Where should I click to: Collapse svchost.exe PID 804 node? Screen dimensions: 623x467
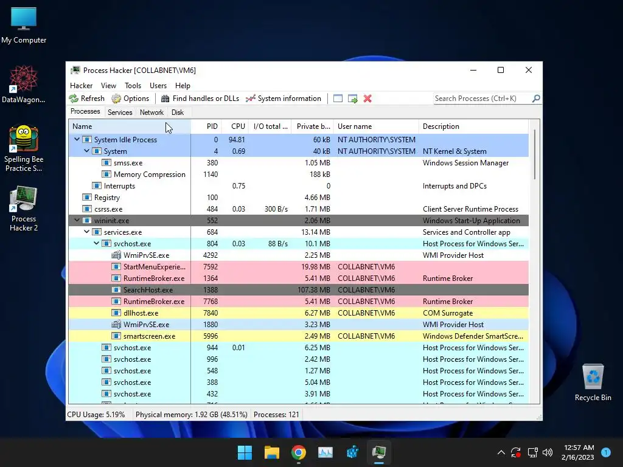(96, 243)
